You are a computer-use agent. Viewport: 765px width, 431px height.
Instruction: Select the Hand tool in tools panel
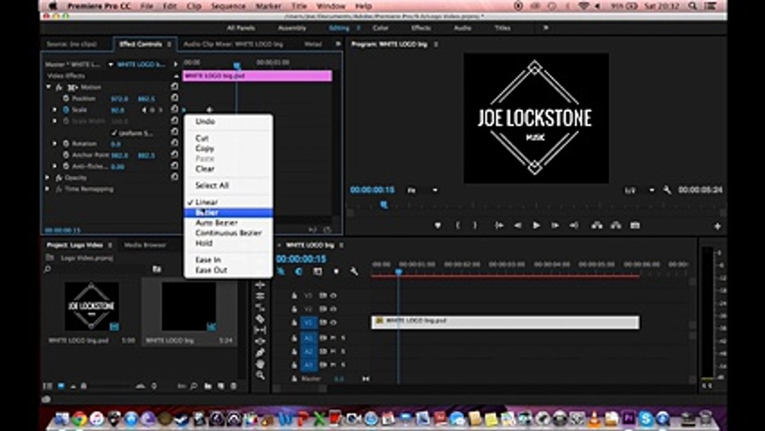pos(260,364)
